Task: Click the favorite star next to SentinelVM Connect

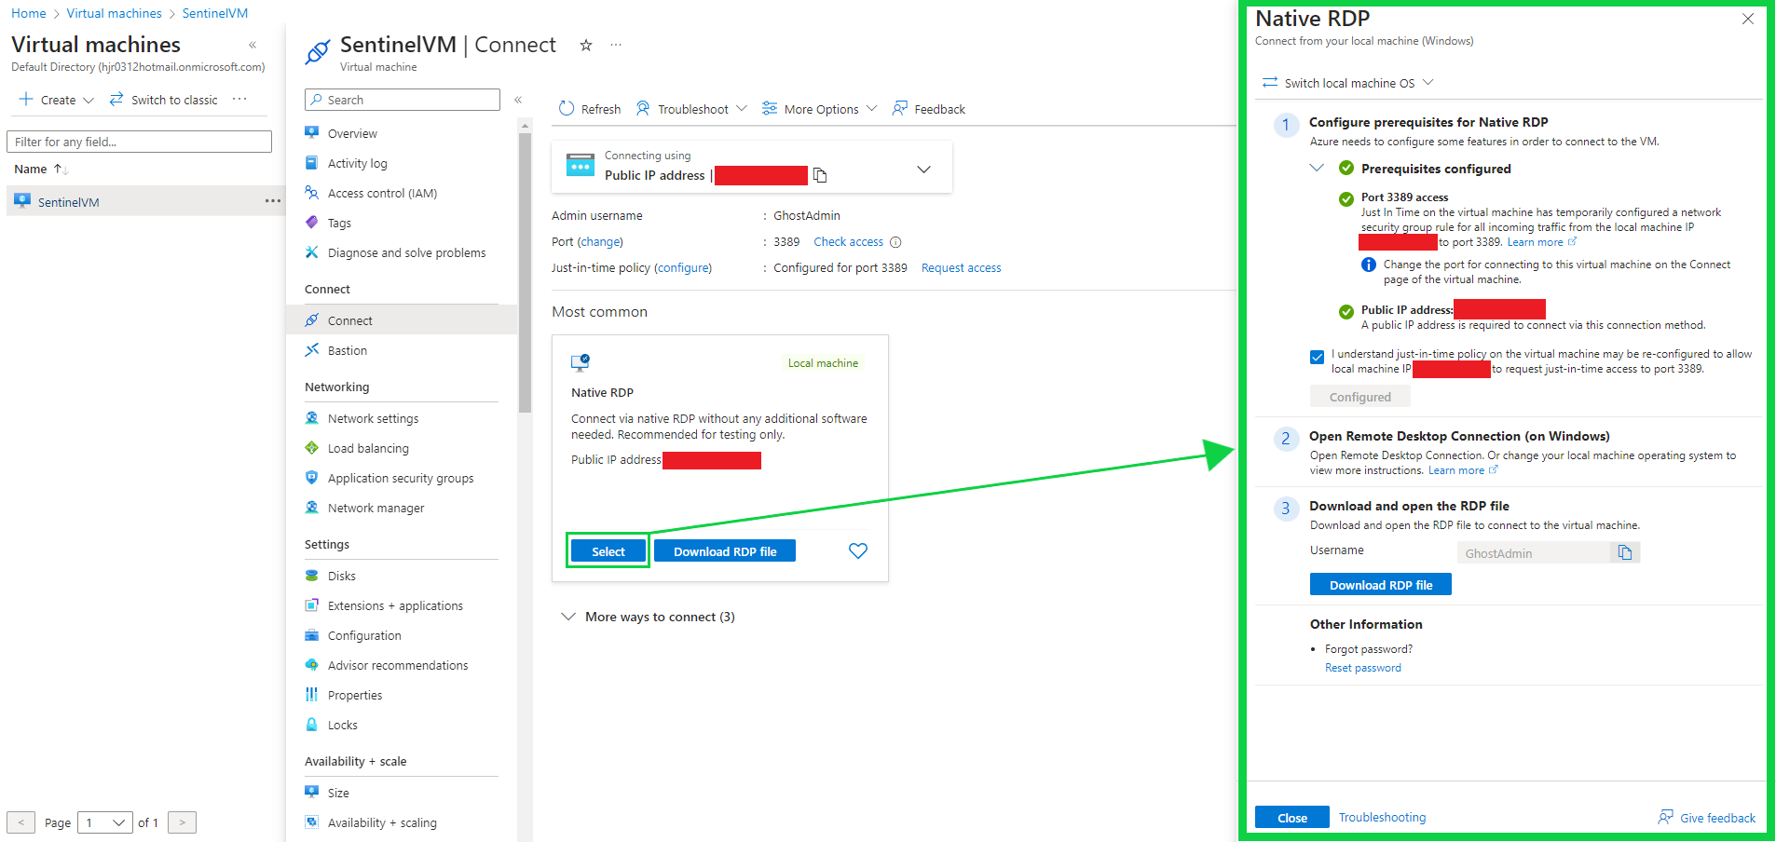Action: click(x=586, y=45)
